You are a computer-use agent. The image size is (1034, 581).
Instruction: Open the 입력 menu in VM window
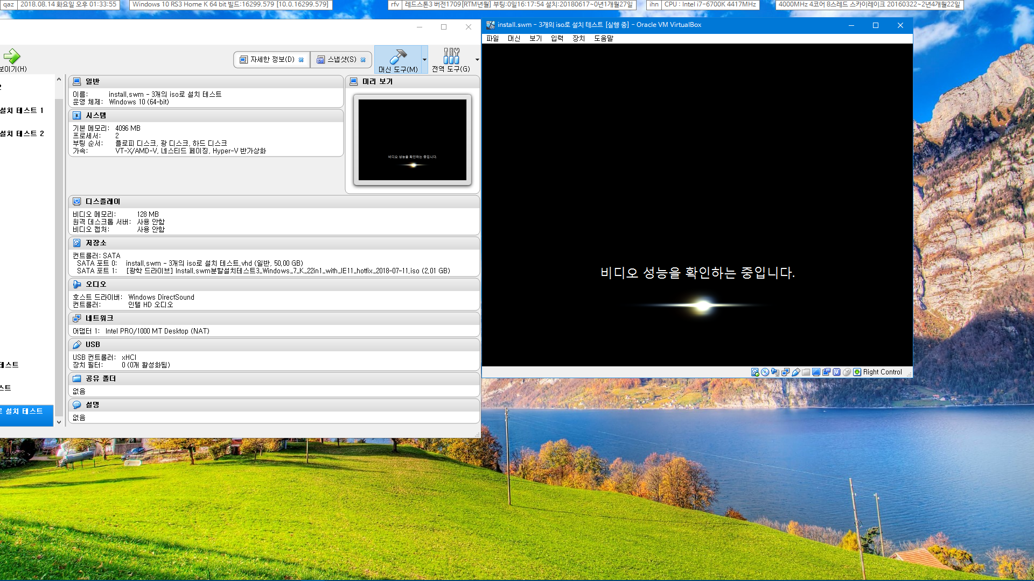tap(557, 38)
